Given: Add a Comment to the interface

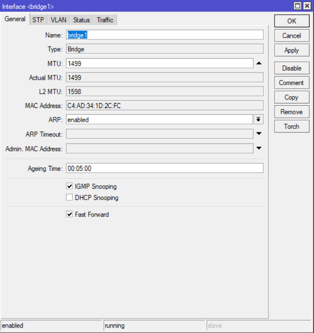Looking at the screenshot, I should 292,83.
